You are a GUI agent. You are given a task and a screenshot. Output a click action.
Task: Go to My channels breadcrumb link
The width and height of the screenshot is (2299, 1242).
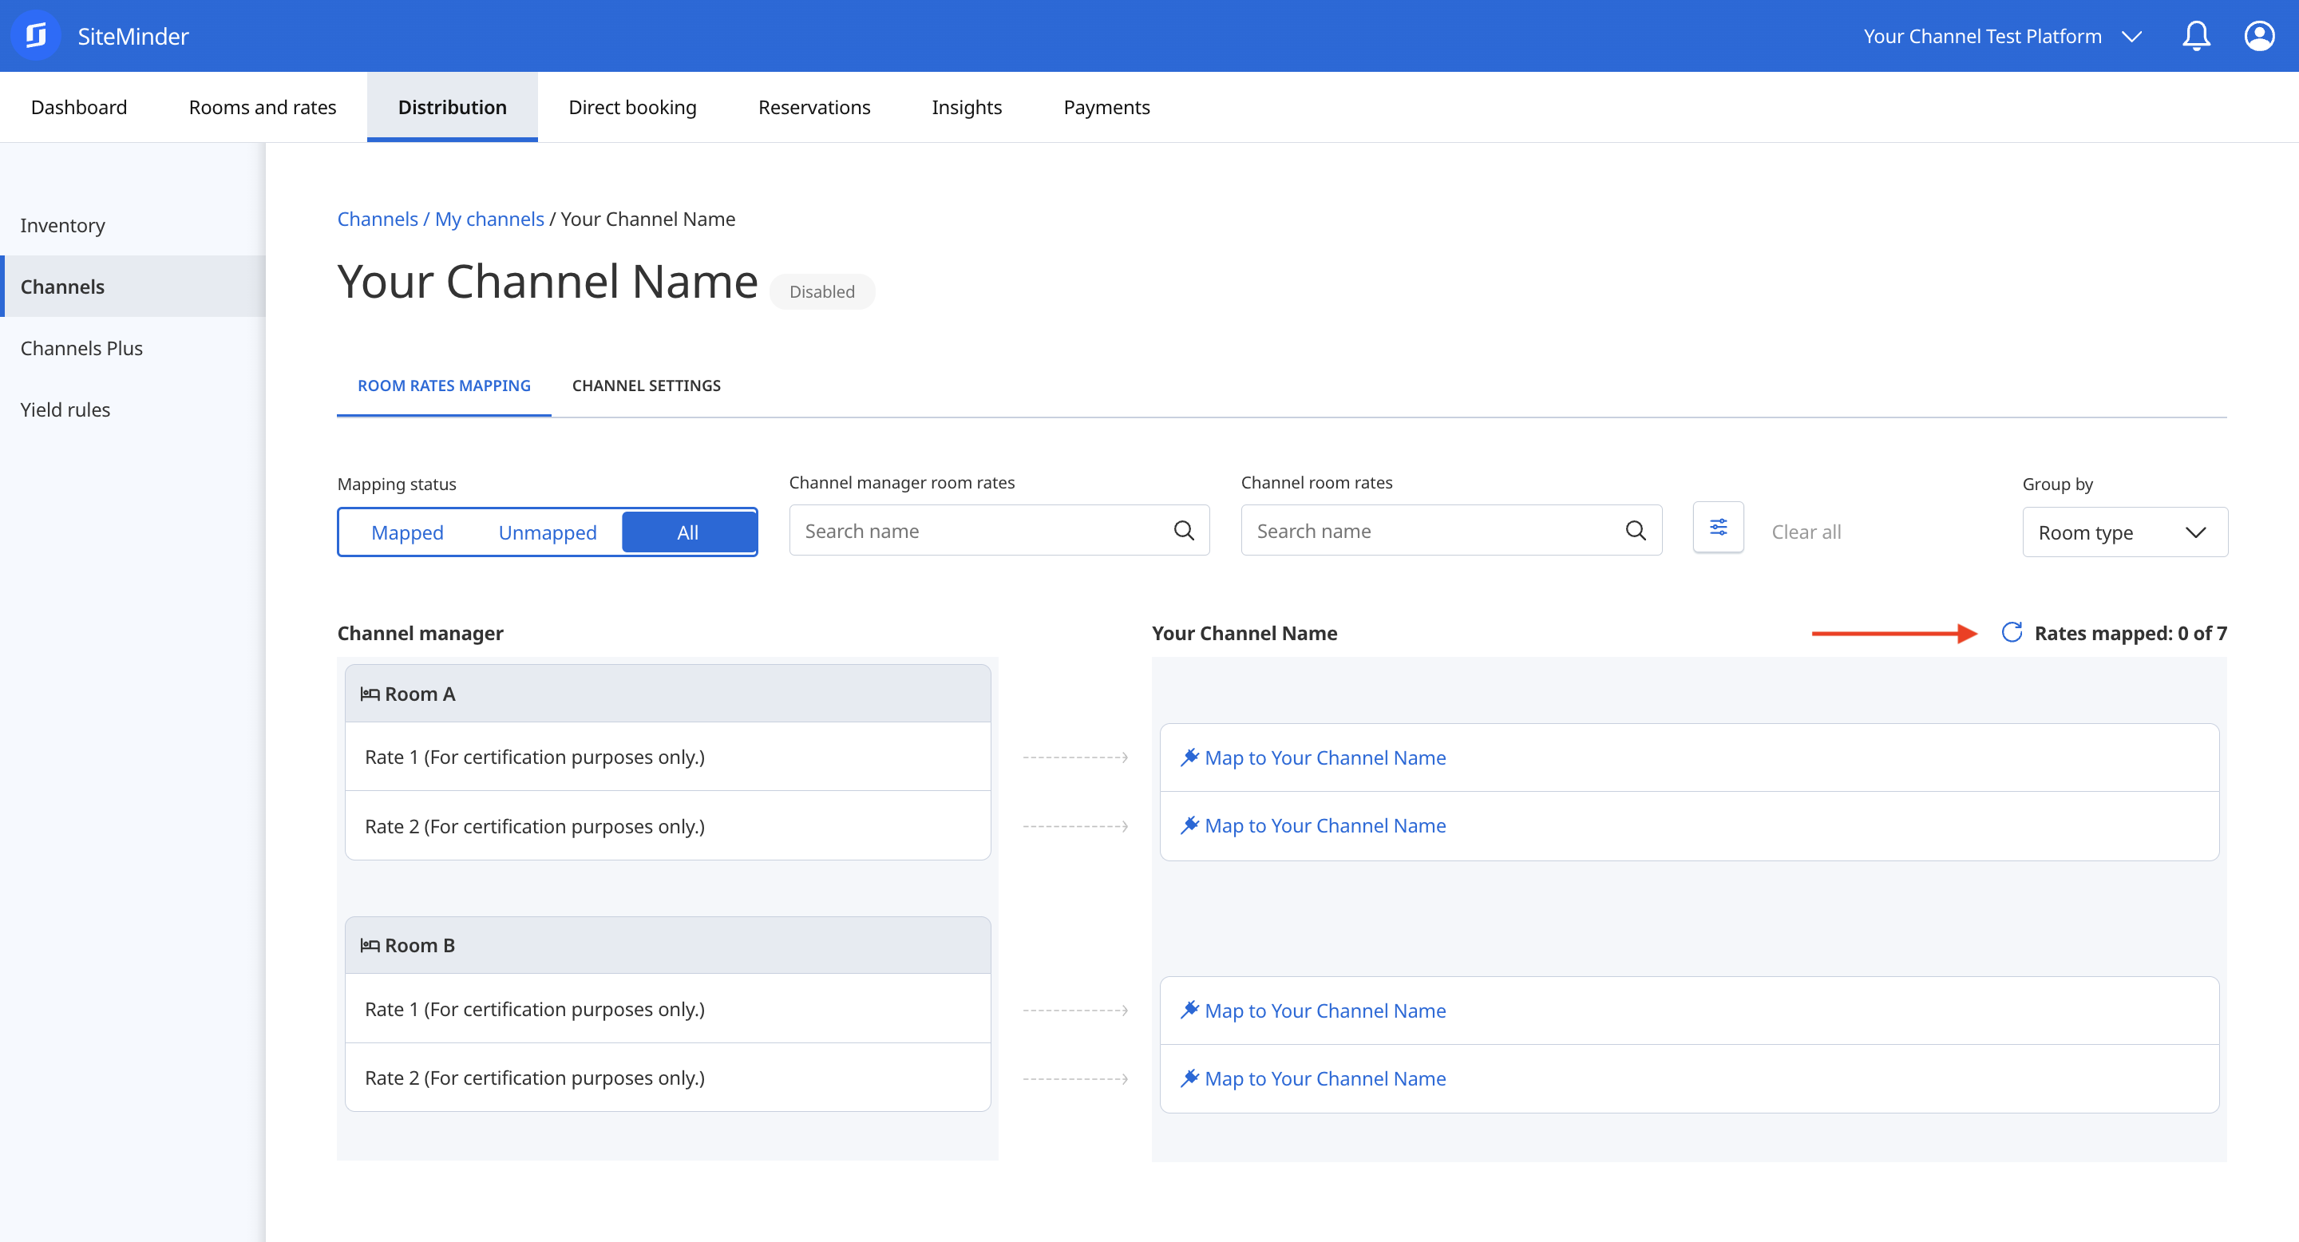(x=489, y=219)
